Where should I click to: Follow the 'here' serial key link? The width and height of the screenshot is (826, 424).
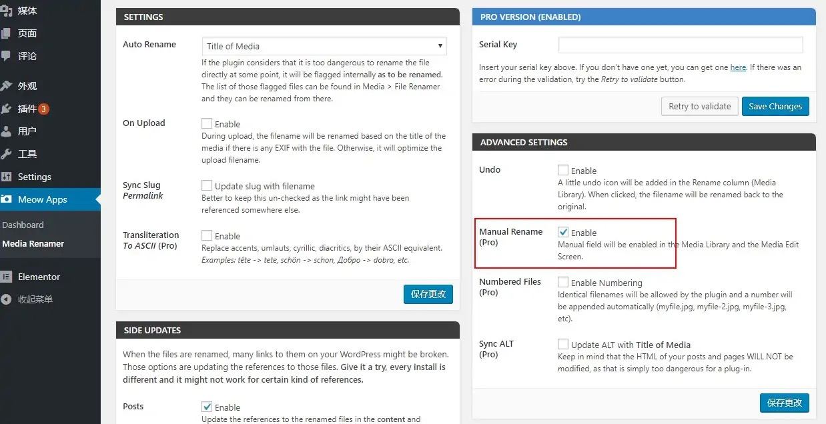click(x=738, y=67)
